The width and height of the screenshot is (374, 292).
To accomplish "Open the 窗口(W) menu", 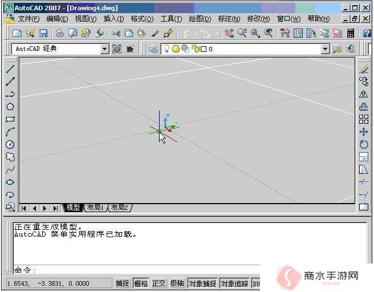I will coord(288,19).
